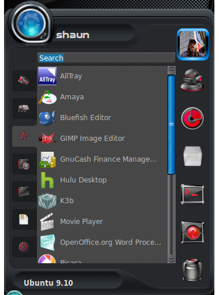Open the red question mark help icon

click(x=192, y=232)
